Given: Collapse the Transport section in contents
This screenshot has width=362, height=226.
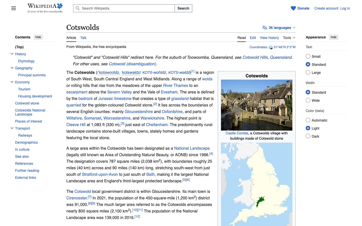Looking at the screenshot, I should pyautogui.click(x=12, y=128).
